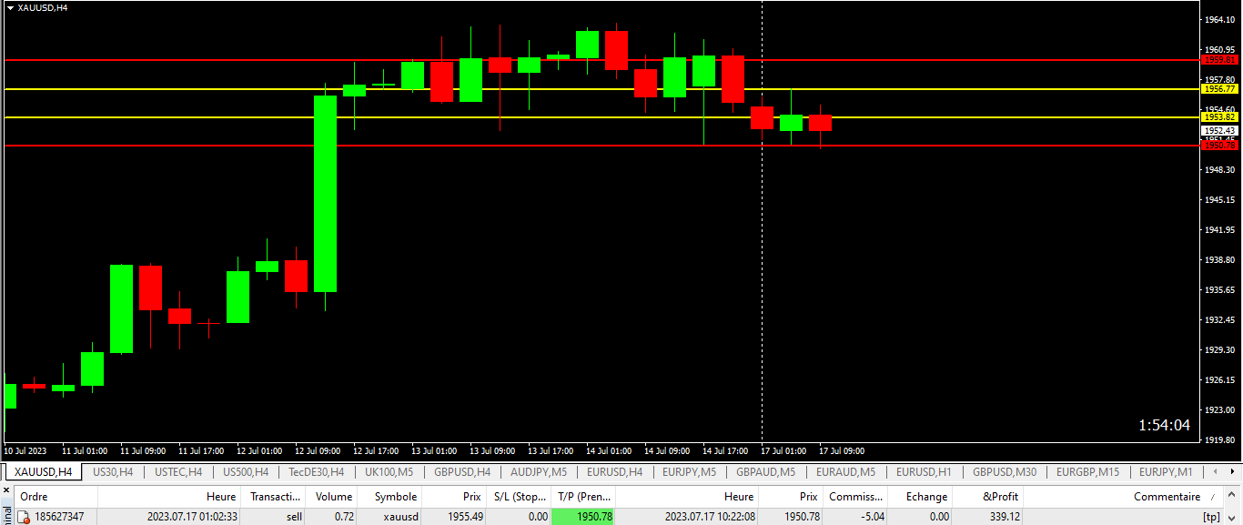The height and width of the screenshot is (525, 1243).
Task: Sort by the Commiss... column header
Action: (x=855, y=497)
